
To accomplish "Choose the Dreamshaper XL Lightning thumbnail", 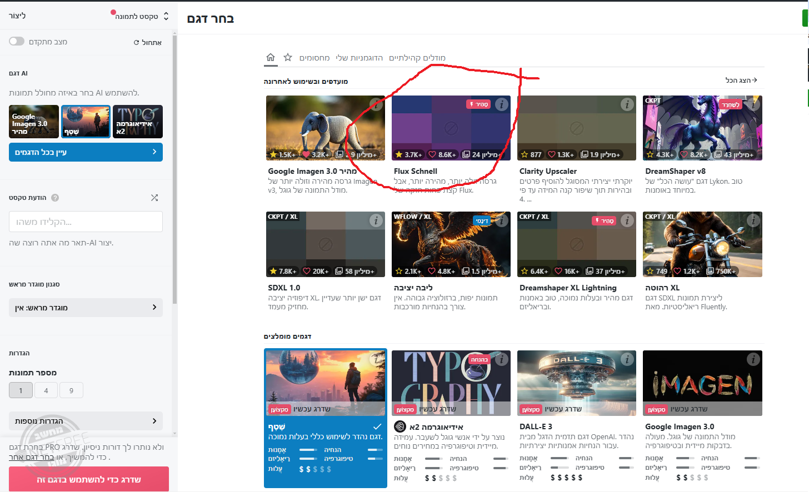I will (x=577, y=244).
